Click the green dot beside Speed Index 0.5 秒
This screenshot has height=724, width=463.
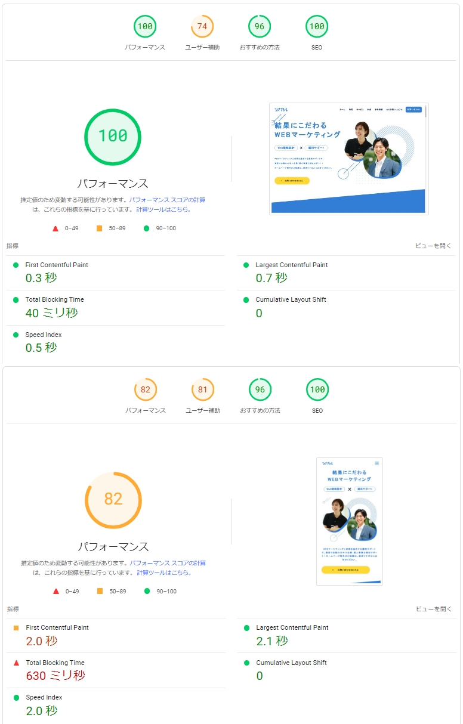(x=16, y=335)
